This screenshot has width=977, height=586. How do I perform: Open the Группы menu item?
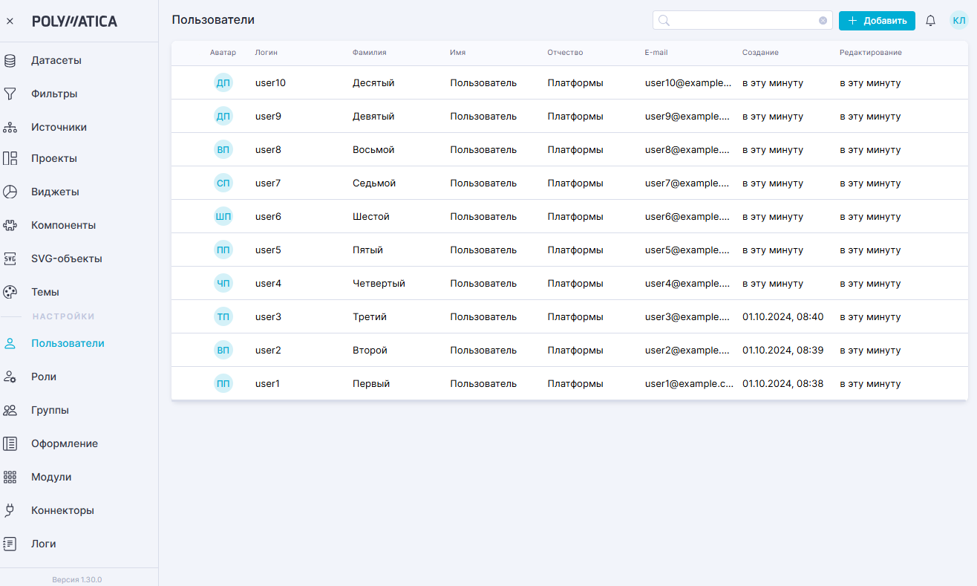[x=50, y=410]
